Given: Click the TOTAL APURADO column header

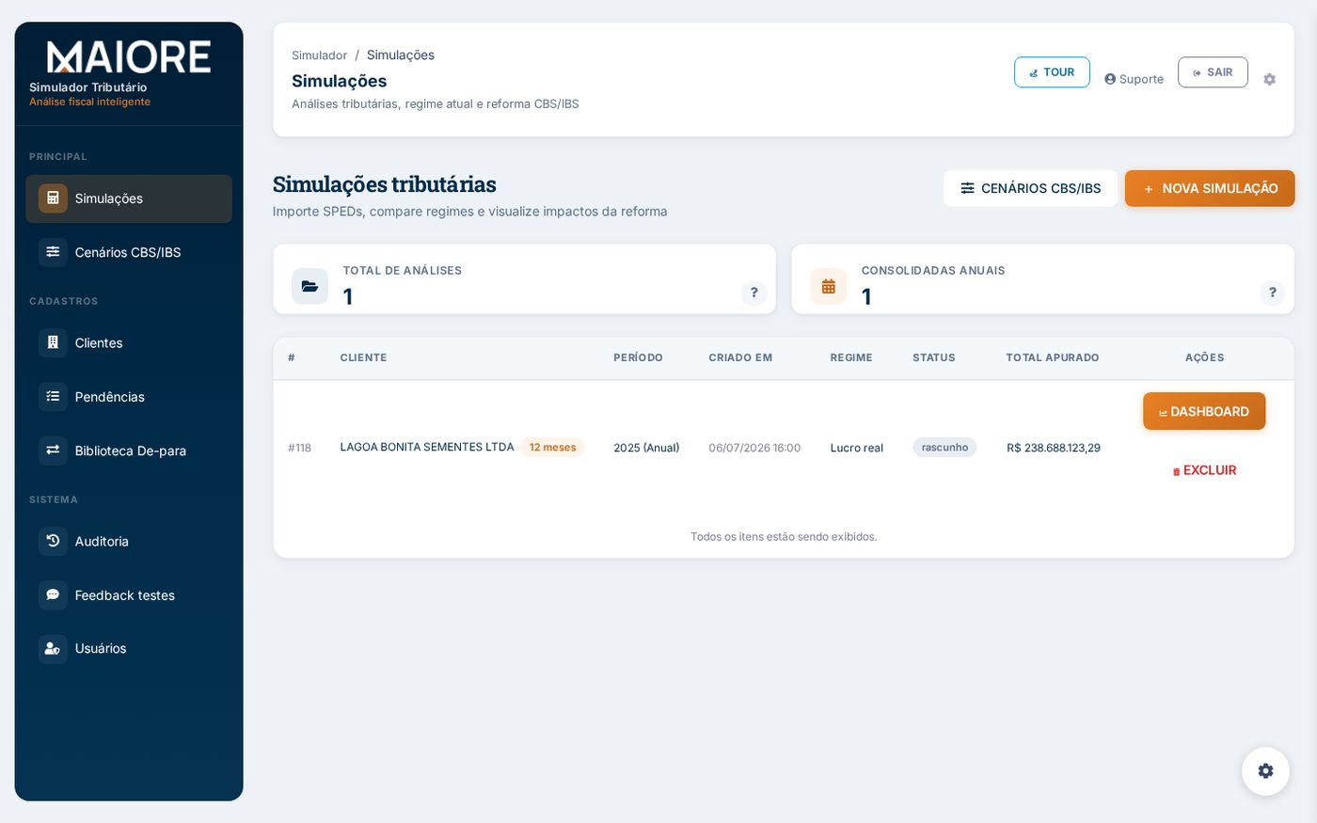Looking at the screenshot, I should [x=1053, y=357].
